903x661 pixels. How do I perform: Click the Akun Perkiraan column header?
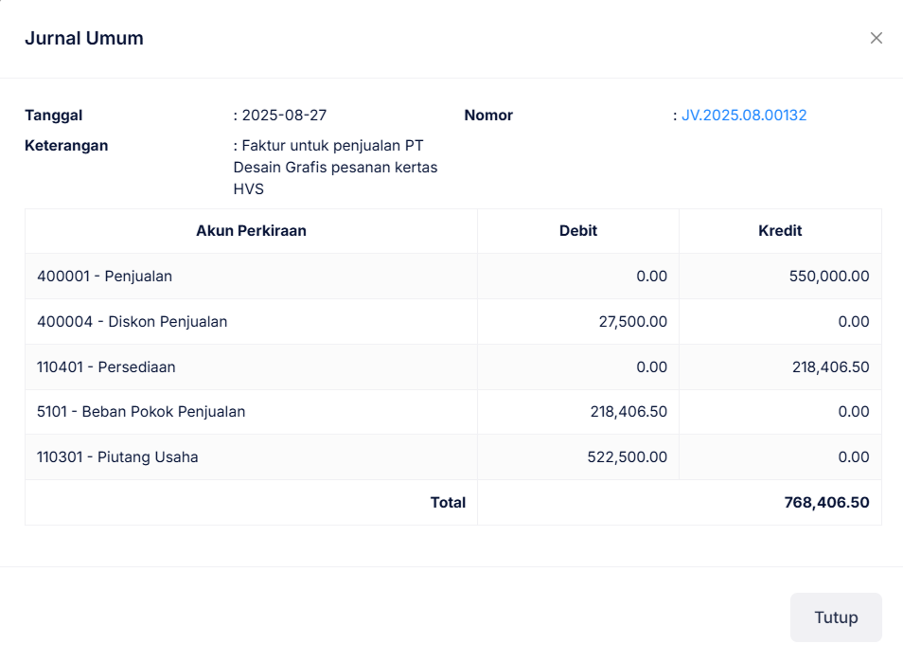click(x=251, y=231)
